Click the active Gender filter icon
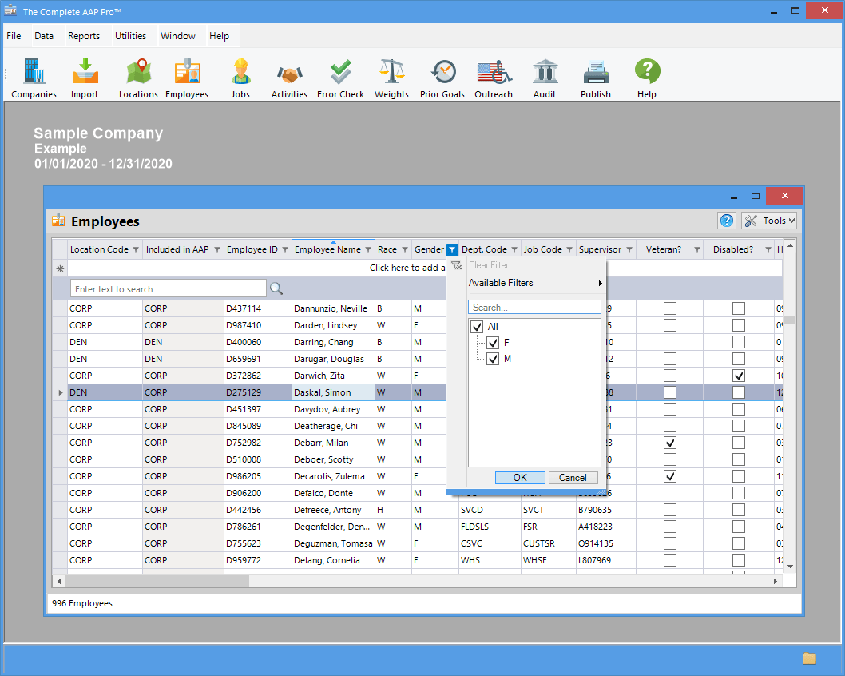Screen dimensions: 845x676 click(x=452, y=249)
